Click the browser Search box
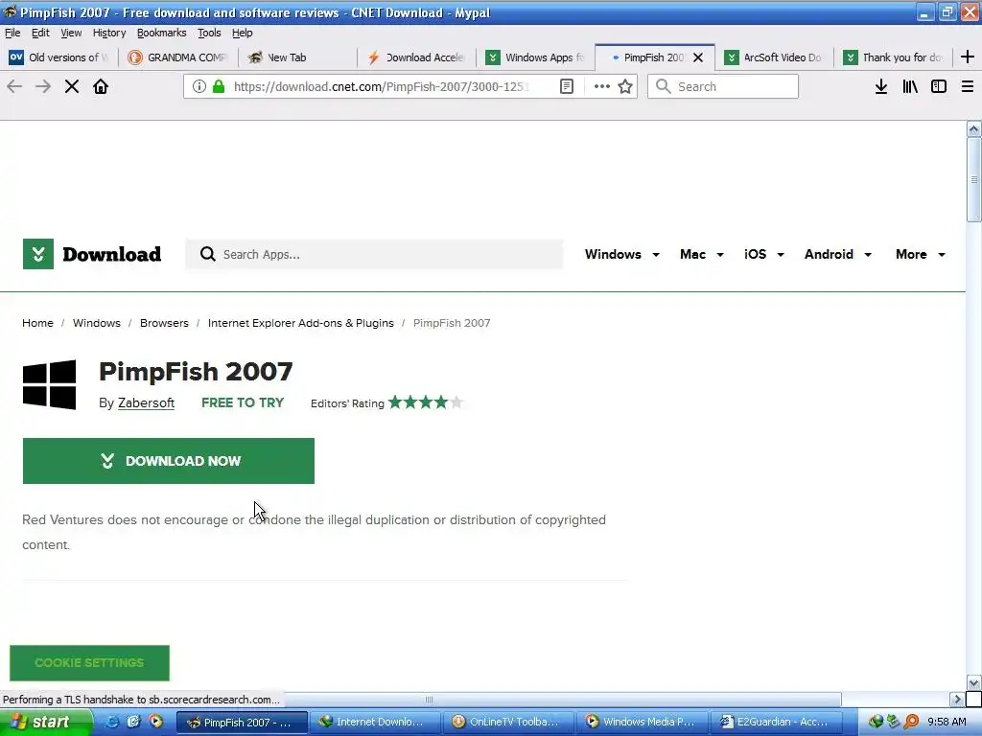The height and width of the screenshot is (736, 982). coord(723,86)
